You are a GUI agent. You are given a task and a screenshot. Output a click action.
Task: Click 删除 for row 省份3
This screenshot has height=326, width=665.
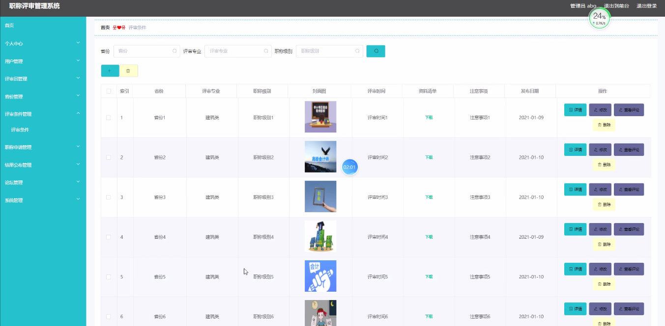(x=604, y=204)
